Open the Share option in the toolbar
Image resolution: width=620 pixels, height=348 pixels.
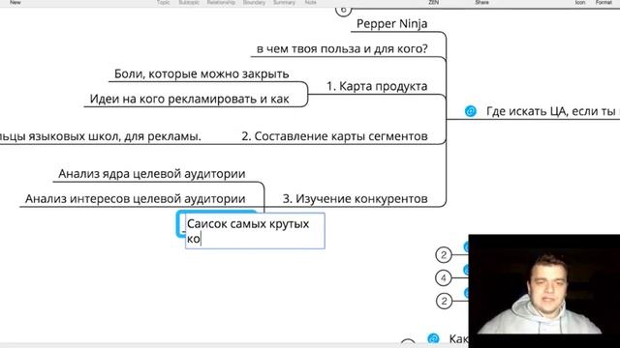pyautogui.click(x=481, y=2)
